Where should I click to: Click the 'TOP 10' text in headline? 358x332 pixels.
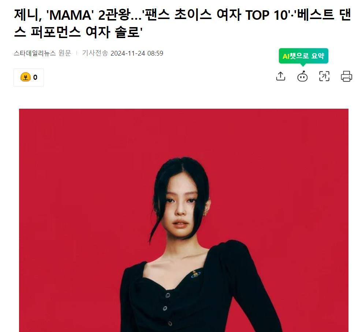266,15
